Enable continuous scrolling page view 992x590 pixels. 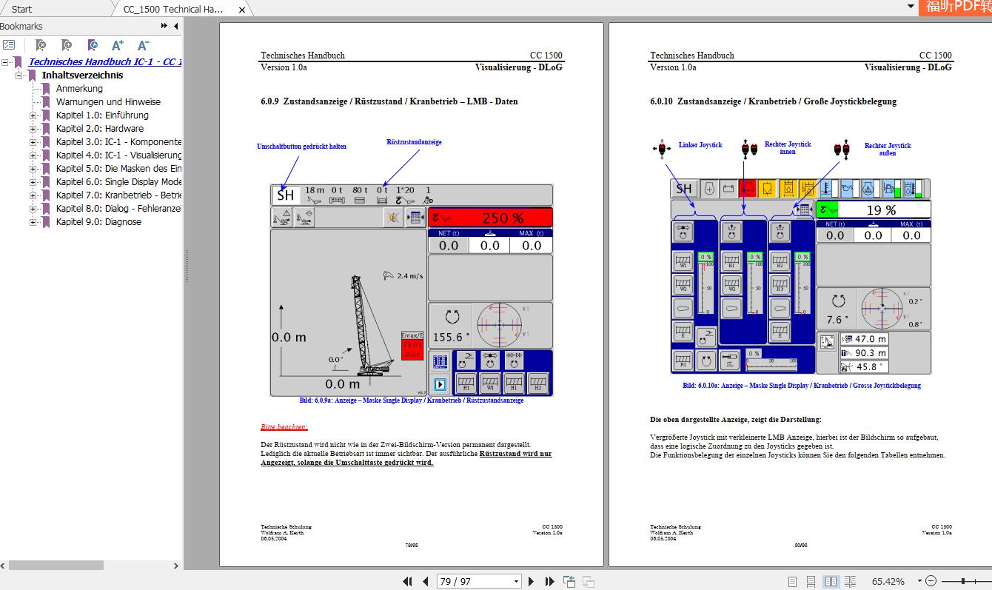click(x=811, y=580)
